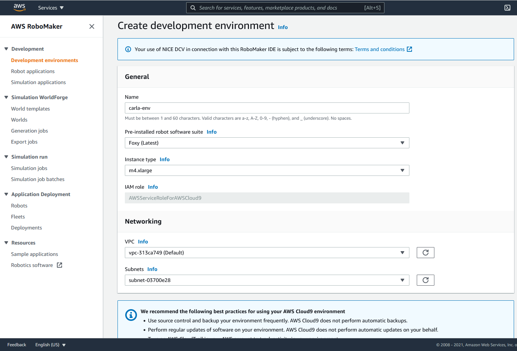Click Info for IAM role
Viewport: 517px width, 351px height.
153,187
